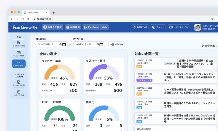Screen dimensions: 218x131
Task: Click the browser forward arrow
Action: coord(17,19)
